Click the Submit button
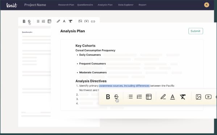 click(x=196, y=31)
